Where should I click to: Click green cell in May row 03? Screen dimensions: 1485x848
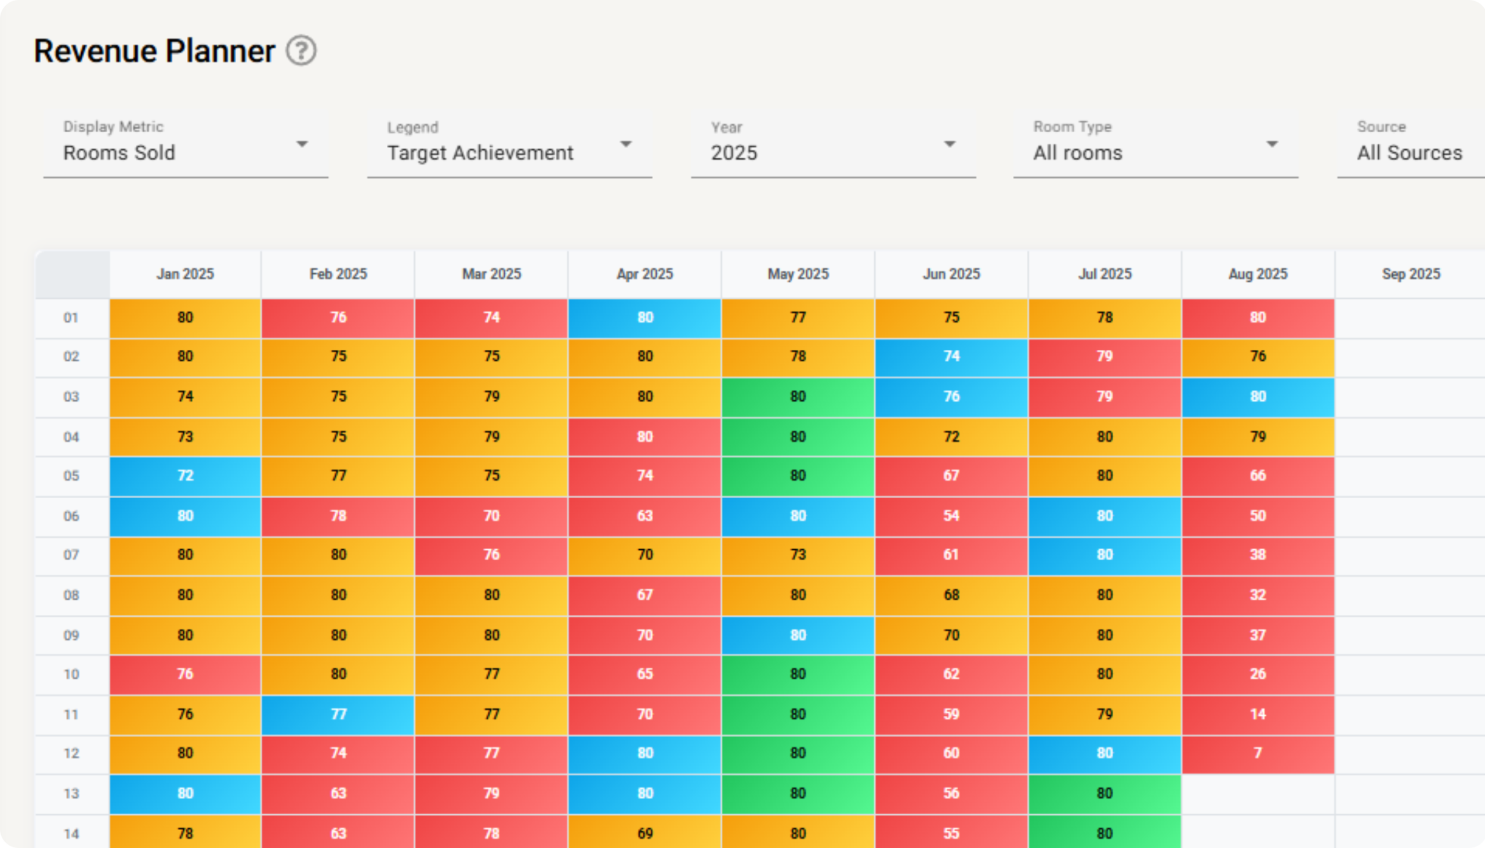tap(798, 397)
